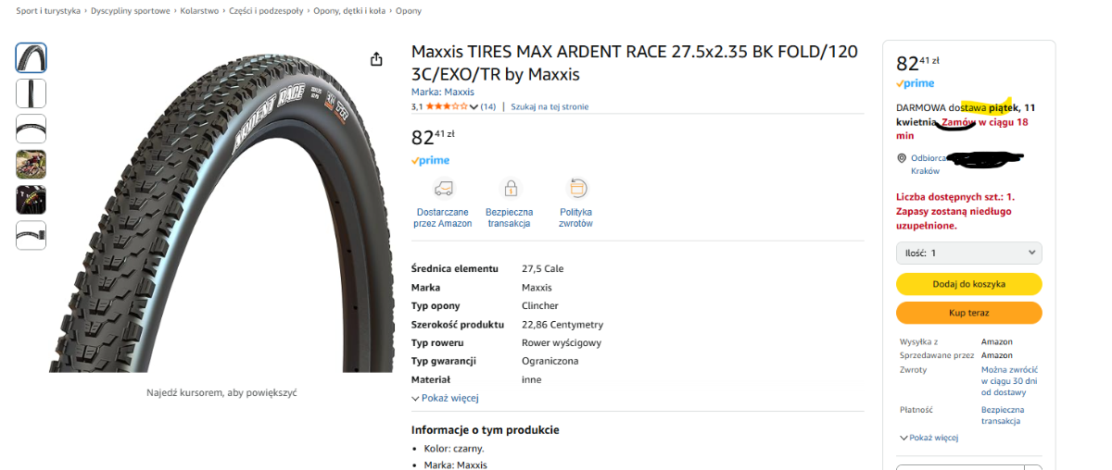The height and width of the screenshot is (470, 1112).
Task: Click the Bezpieczna transakcja padlock icon
Action: [x=511, y=189]
